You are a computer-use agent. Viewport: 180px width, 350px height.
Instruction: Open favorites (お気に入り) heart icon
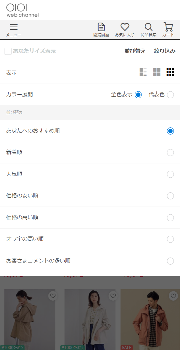point(125,30)
